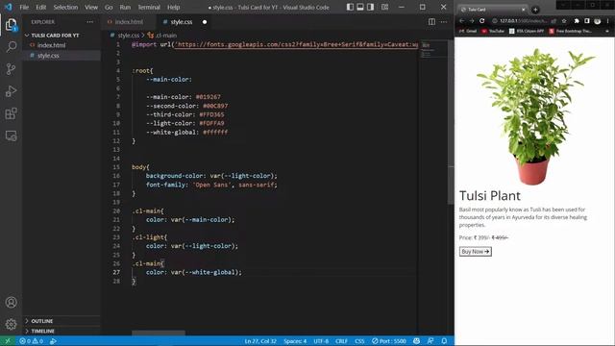Open a new browser tab

[x=535, y=10]
